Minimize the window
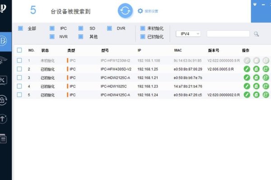The image size is (271, 180). point(263,5)
